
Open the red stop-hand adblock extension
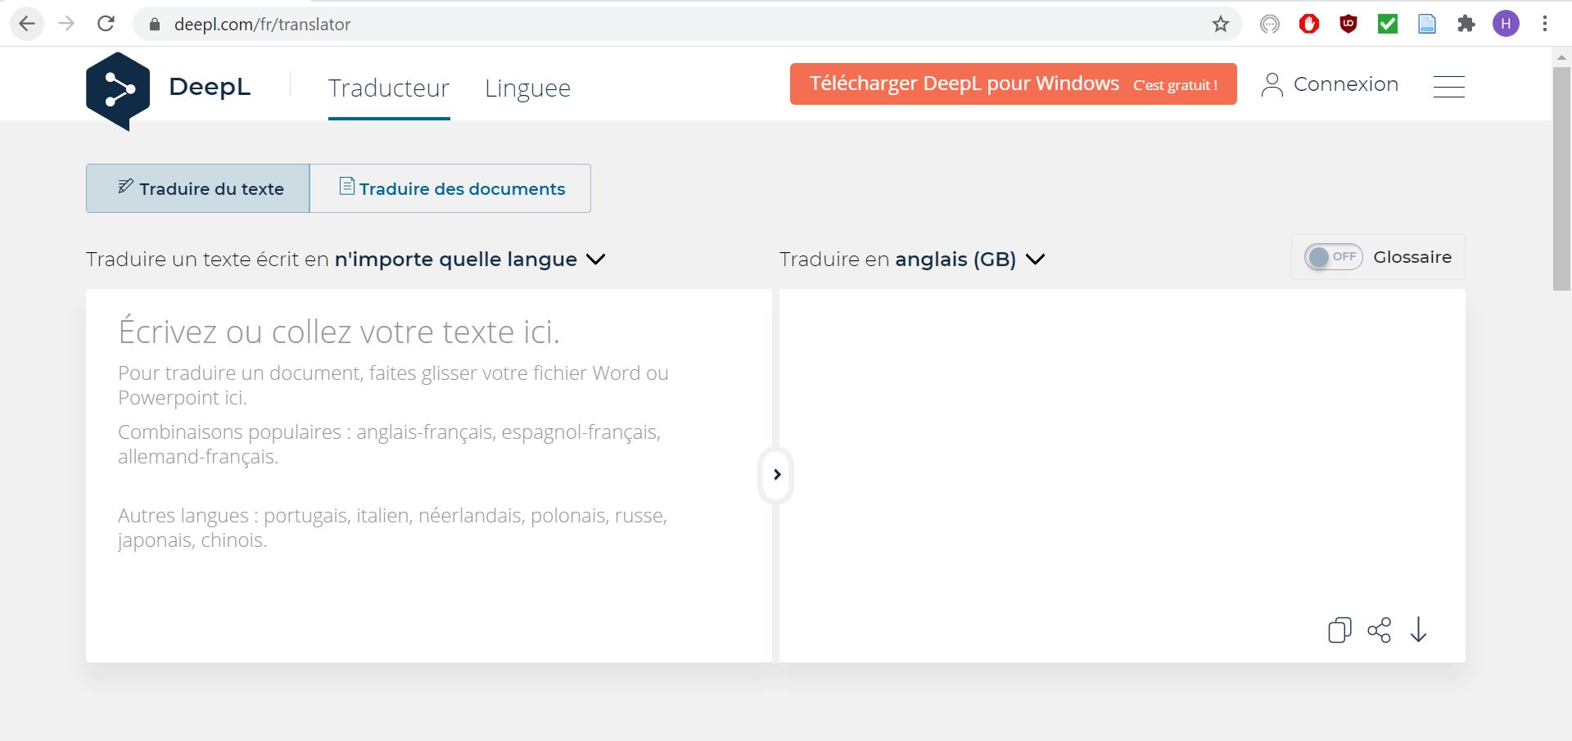[1309, 24]
